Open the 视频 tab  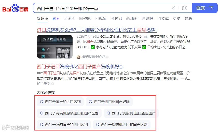[x=101, y=19]
